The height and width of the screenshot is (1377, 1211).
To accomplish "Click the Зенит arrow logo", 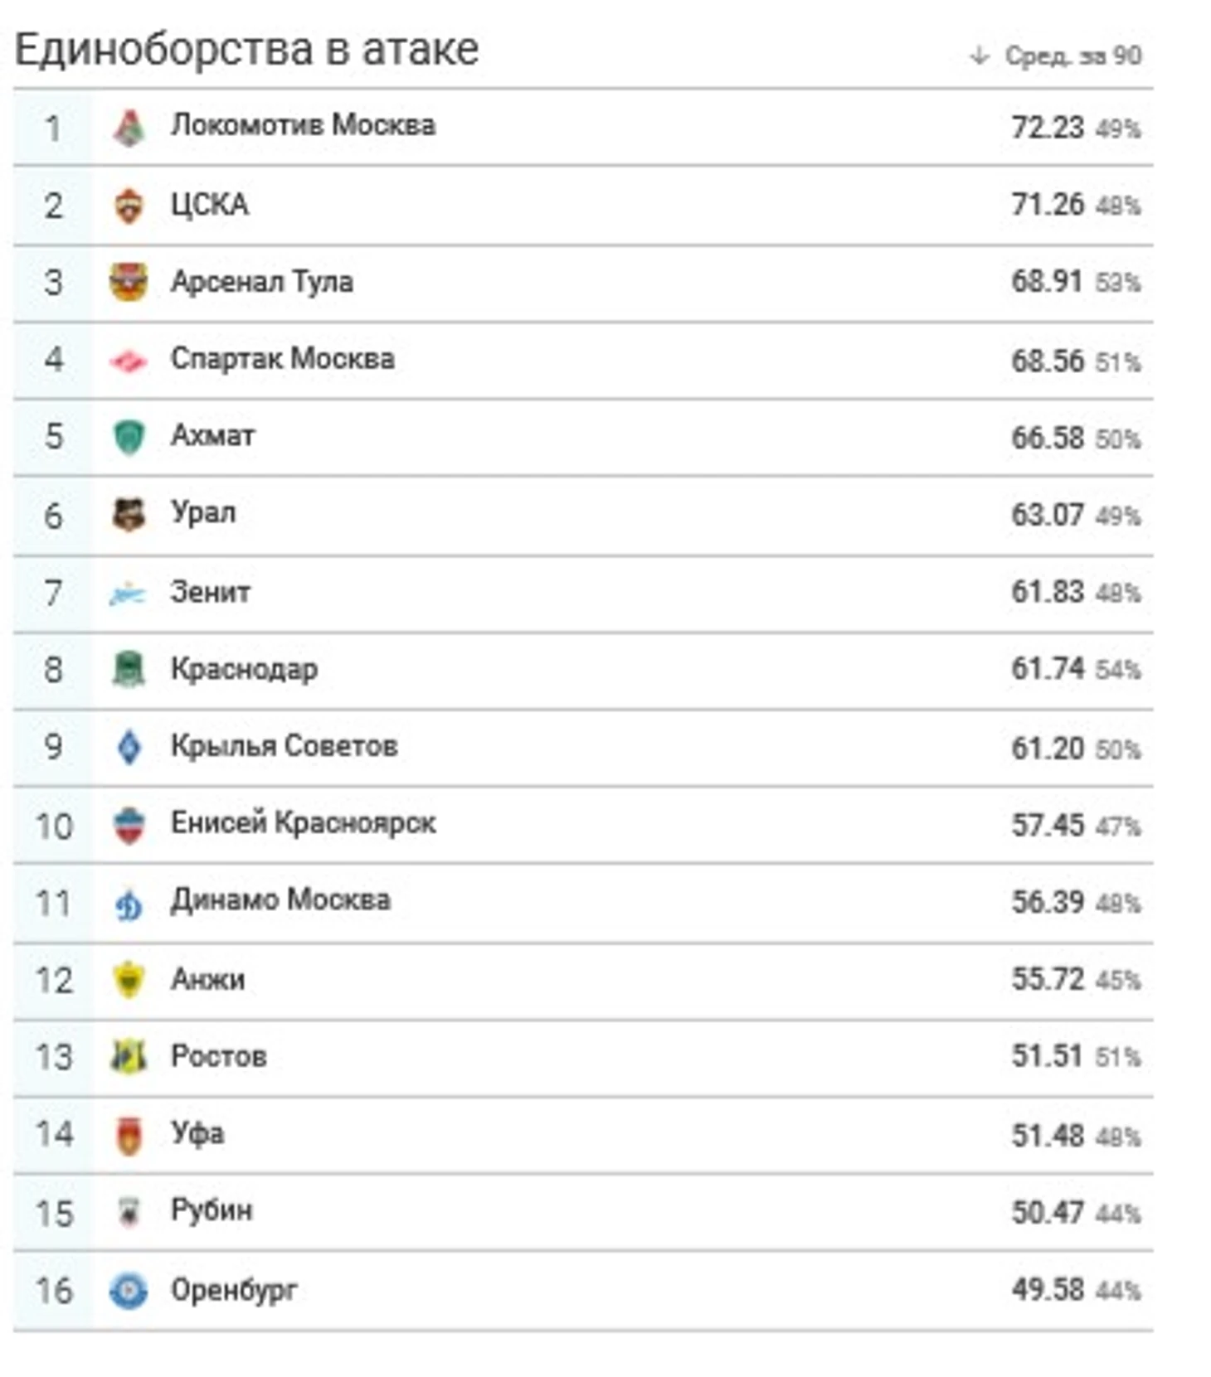I will [128, 594].
